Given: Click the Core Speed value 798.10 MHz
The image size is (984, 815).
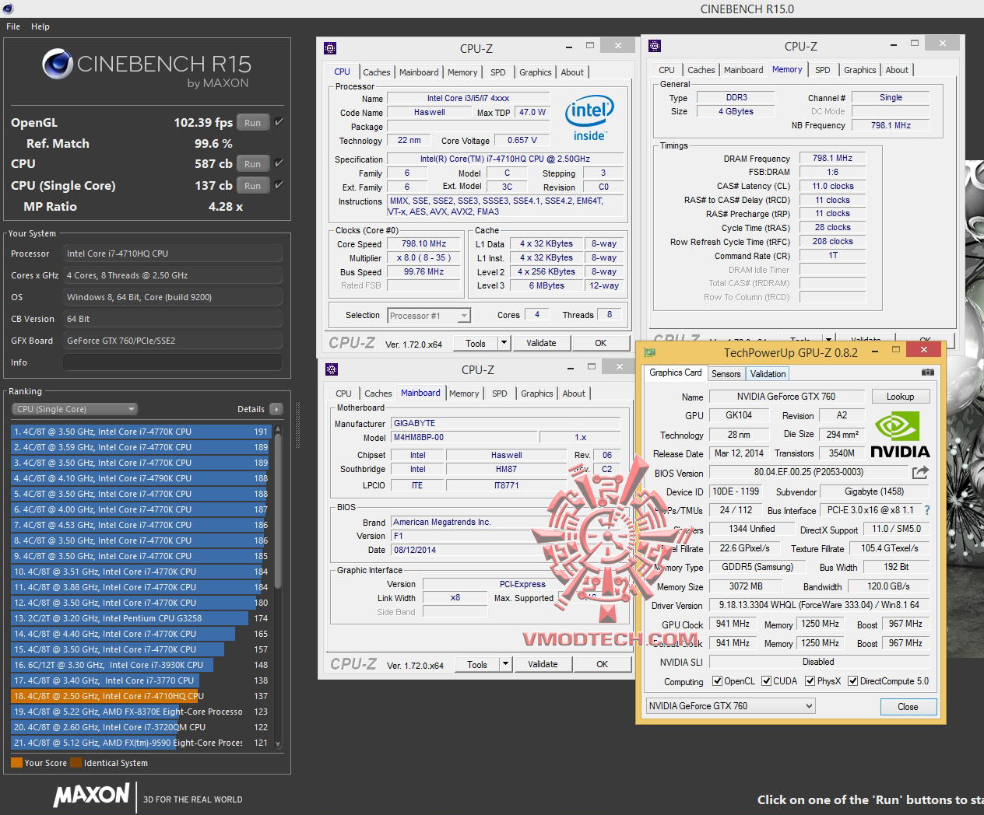Looking at the screenshot, I should coord(424,243).
